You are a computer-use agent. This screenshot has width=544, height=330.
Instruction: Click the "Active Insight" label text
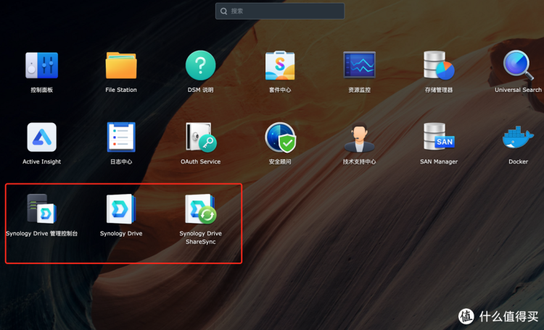(41, 161)
